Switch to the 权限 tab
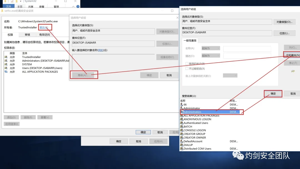The image size is (300, 169). click(10, 35)
